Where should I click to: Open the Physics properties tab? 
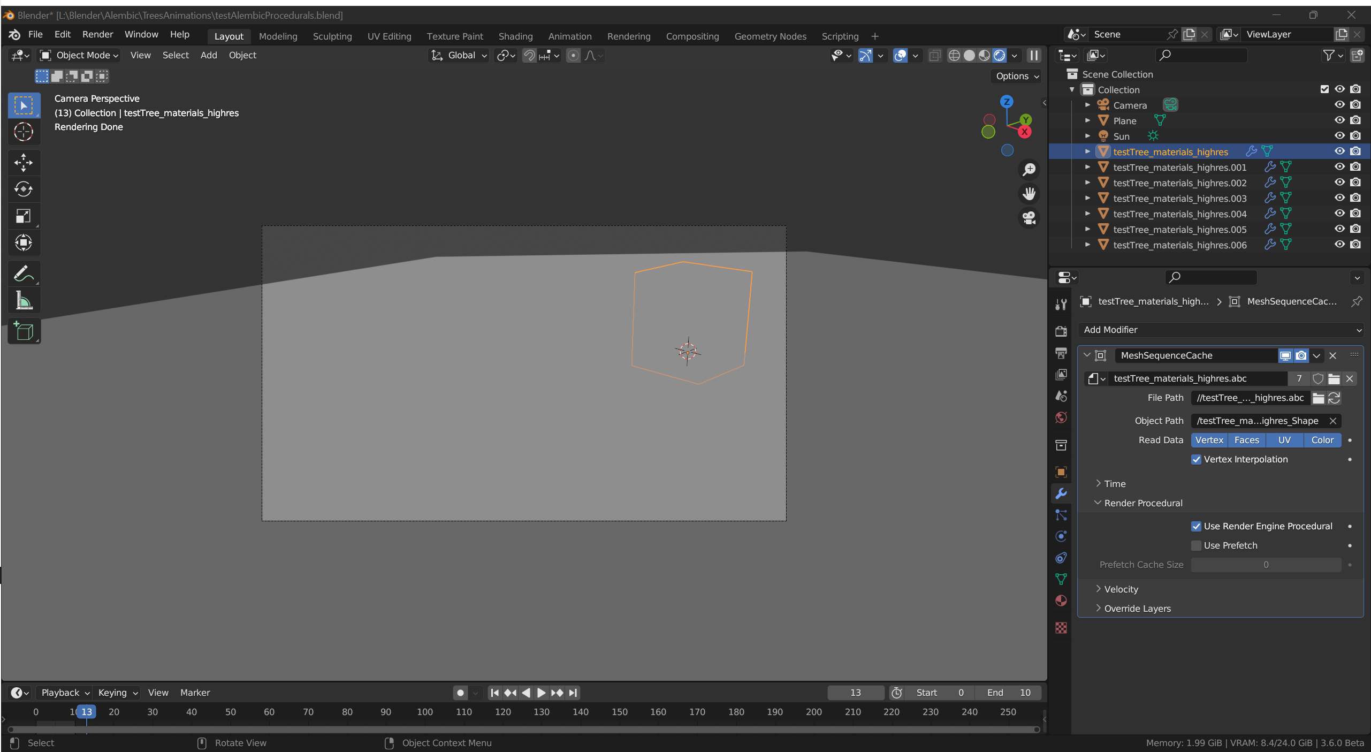[x=1061, y=536]
